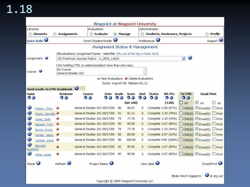Uncheck the Email All checkbox
The width and height of the screenshot is (250, 187).
pyautogui.click(x=197, y=103)
